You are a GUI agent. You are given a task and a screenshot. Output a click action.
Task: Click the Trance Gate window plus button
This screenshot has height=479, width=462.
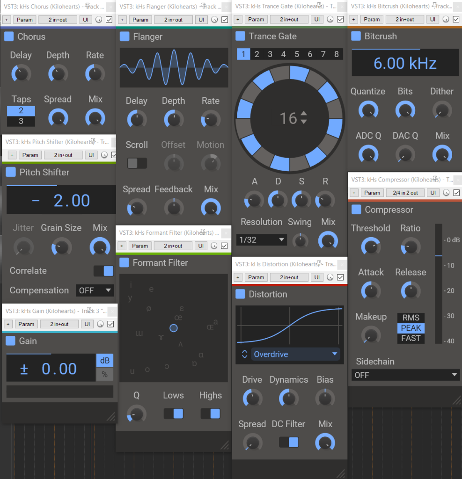pyautogui.click(x=238, y=19)
